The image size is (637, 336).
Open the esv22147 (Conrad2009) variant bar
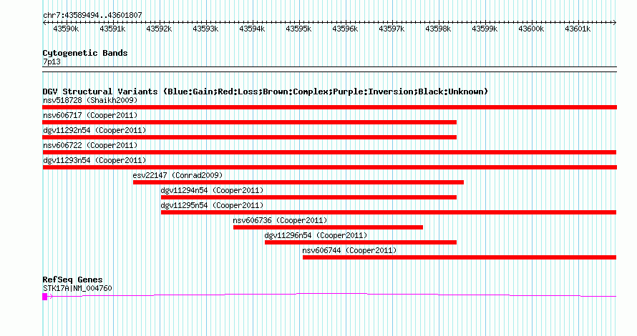(298, 182)
